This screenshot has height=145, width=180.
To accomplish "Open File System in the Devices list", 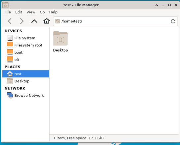I will (26, 38).
